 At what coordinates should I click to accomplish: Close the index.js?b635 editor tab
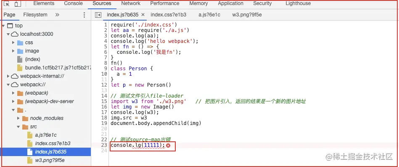tap(143, 15)
